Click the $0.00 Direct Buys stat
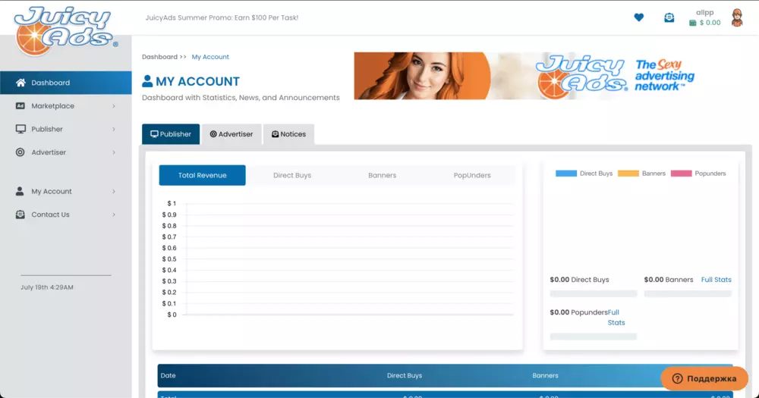 (579, 280)
